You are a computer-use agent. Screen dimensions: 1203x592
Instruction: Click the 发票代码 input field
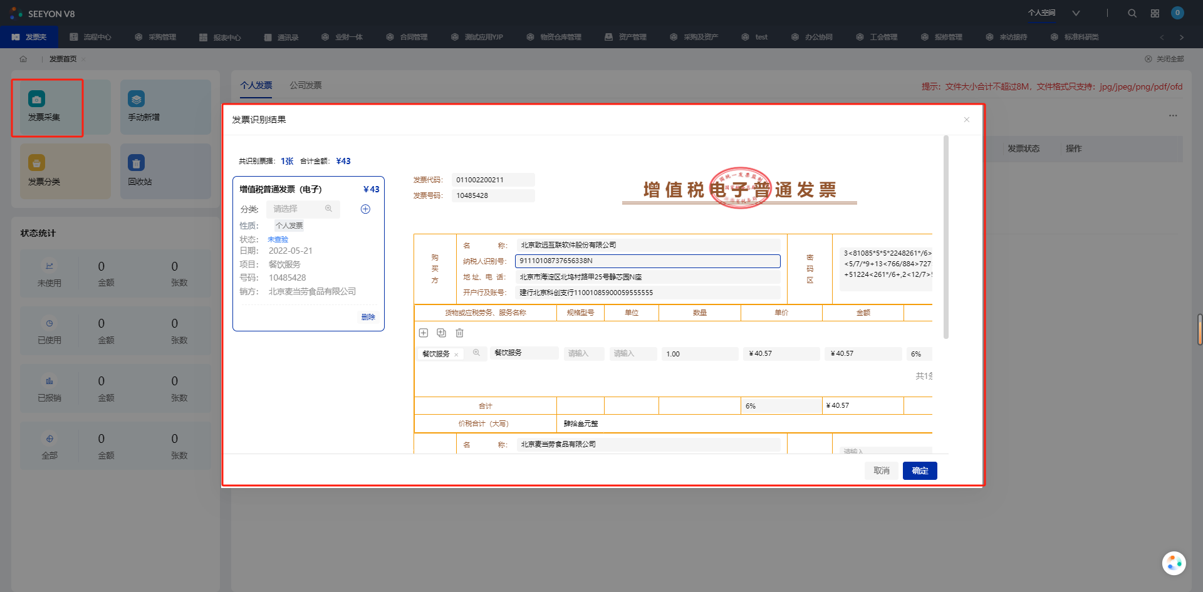pyautogui.click(x=492, y=180)
